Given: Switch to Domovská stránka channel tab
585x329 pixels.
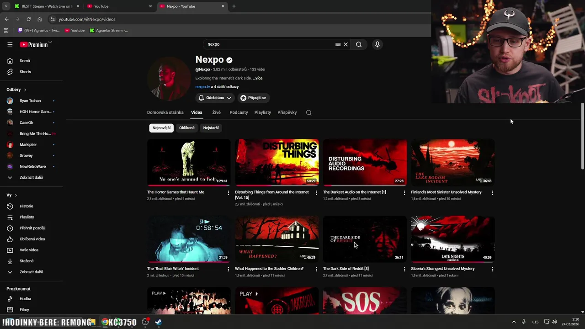Looking at the screenshot, I should 165,112.
